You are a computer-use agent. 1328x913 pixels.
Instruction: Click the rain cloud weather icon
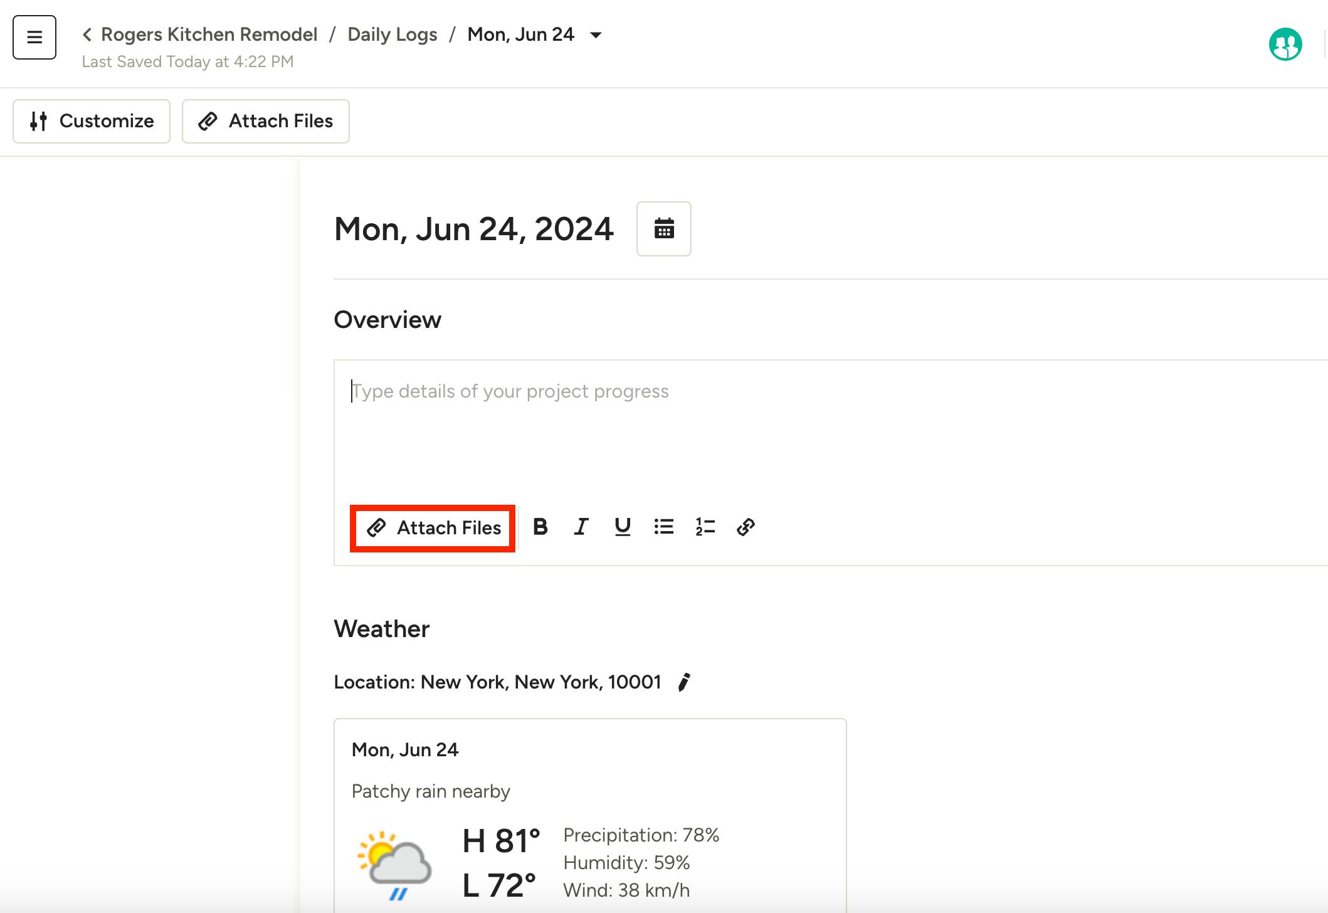click(394, 865)
